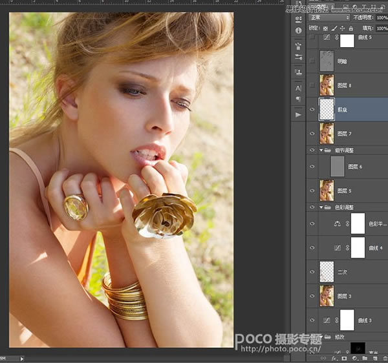The height and width of the screenshot is (363, 388).
Task: Click mask link icon on 曲线 5
Action: [336, 37]
